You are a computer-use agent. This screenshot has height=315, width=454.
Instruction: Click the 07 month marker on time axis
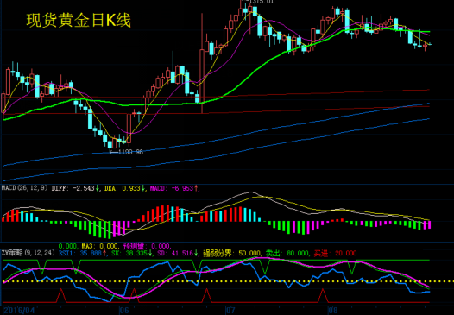[230, 311]
